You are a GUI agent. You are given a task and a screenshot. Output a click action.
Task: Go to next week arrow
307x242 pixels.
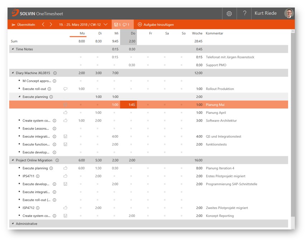tap(51, 24)
